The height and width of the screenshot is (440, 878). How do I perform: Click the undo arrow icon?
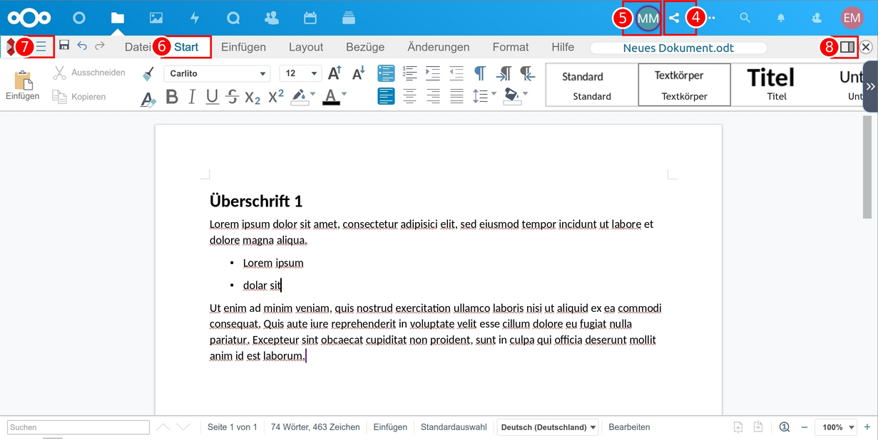[81, 45]
